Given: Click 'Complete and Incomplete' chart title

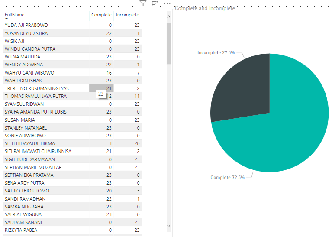Looking at the screenshot, I should pyautogui.click(x=205, y=8).
